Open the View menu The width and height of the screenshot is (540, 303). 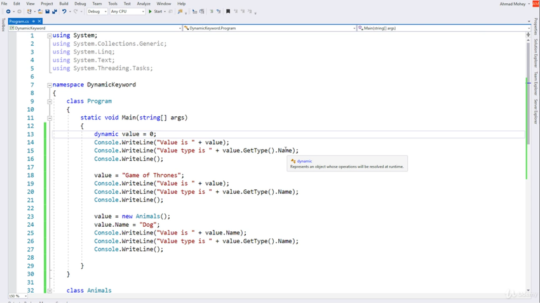(x=30, y=3)
